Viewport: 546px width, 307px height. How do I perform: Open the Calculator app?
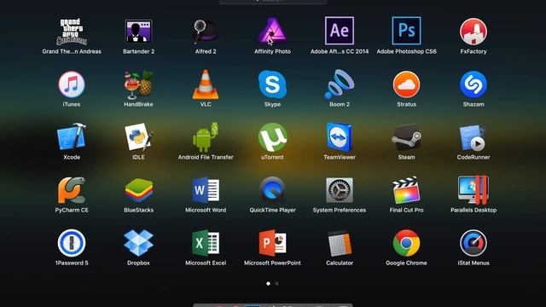tap(340, 244)
